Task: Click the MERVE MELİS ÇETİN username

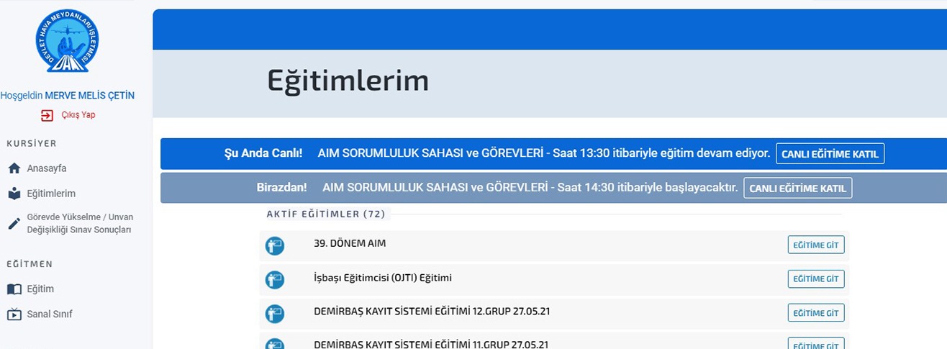Action: 89,96
